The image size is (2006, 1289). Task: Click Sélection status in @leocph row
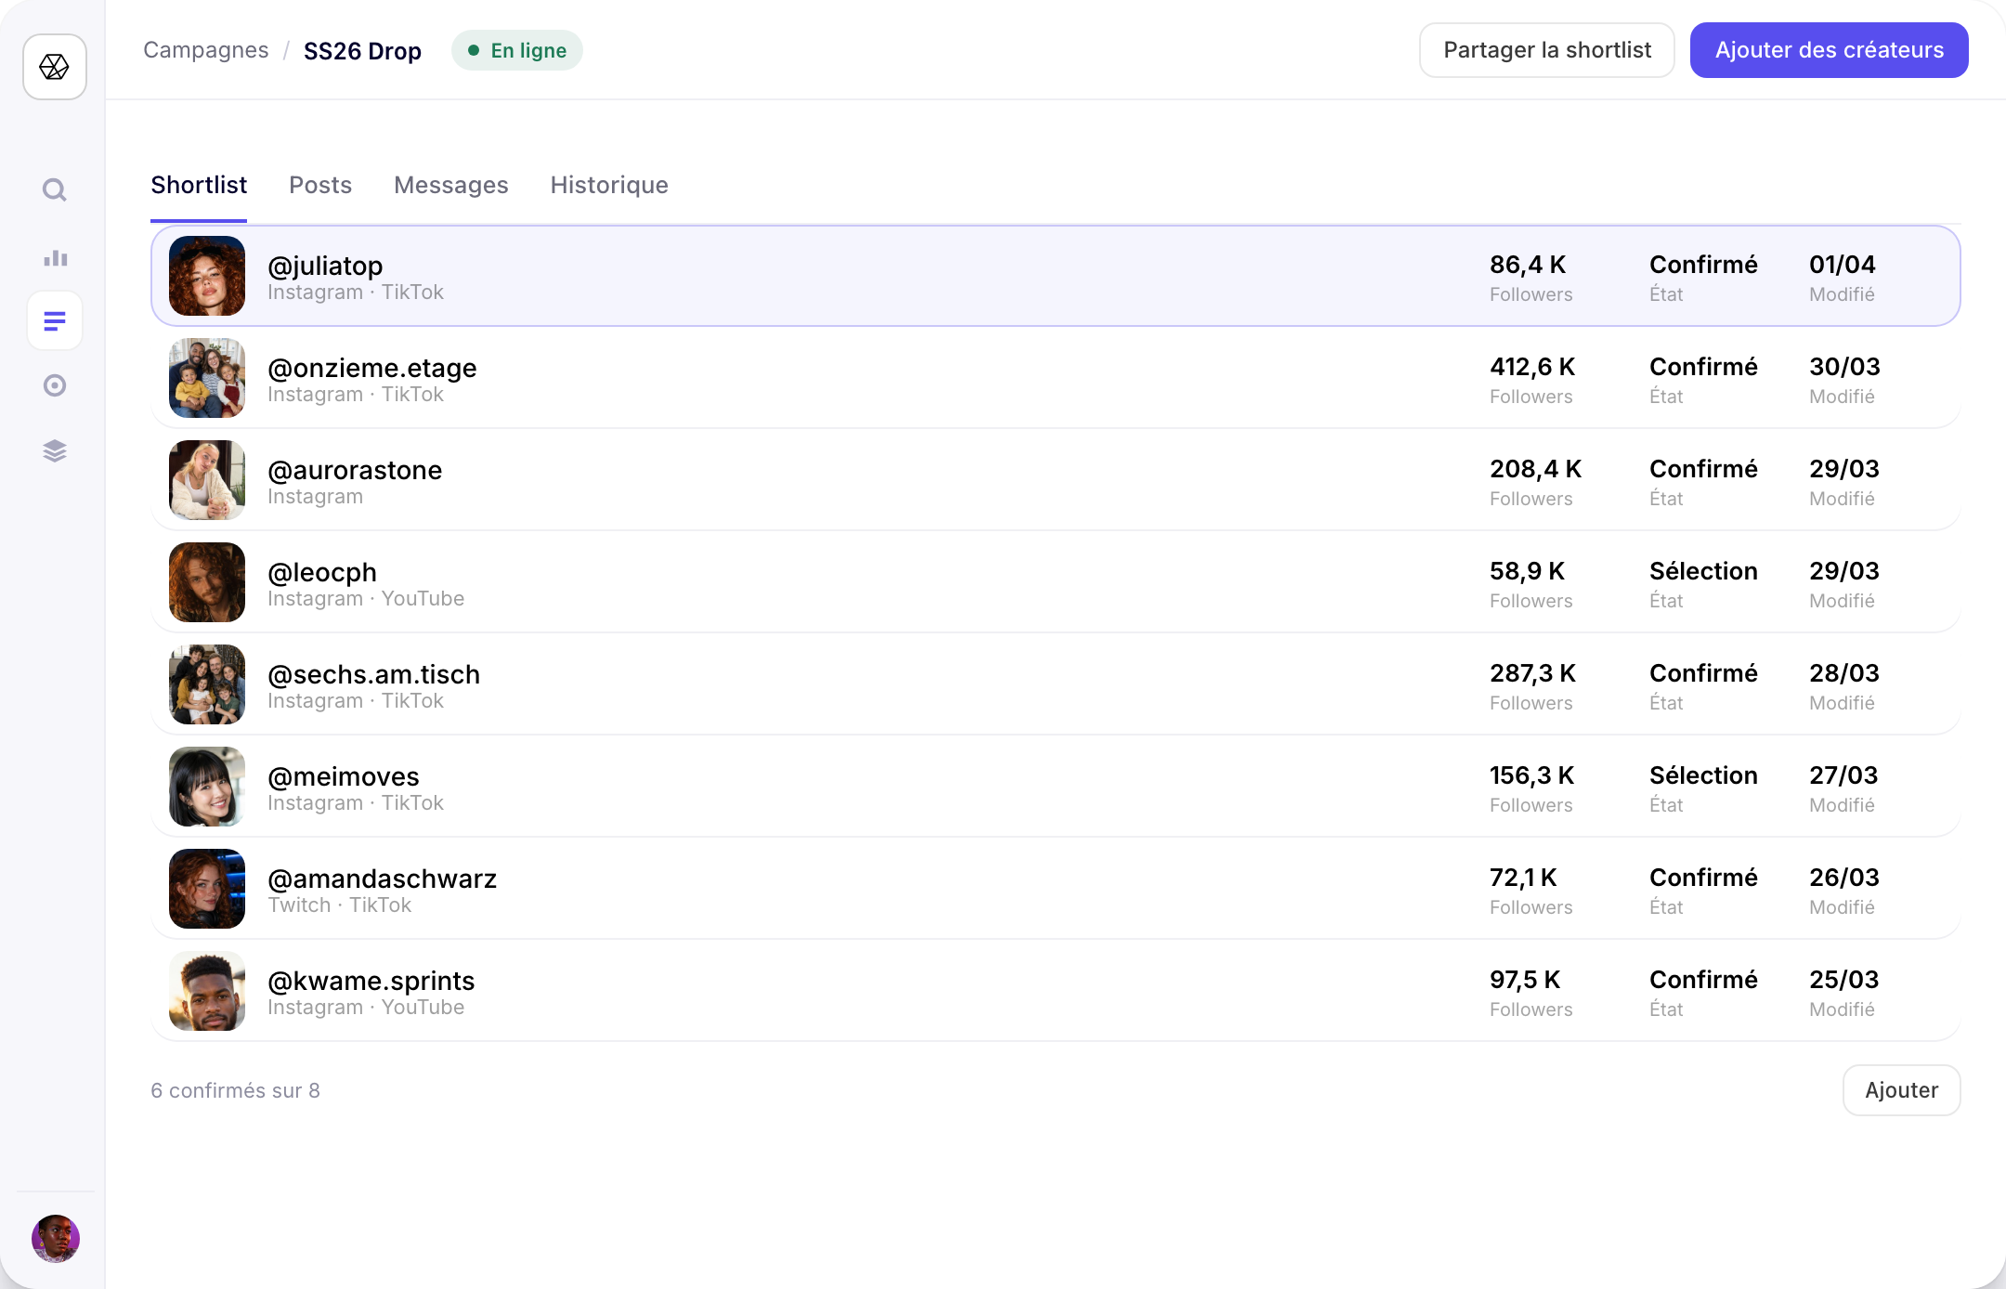pyautogui.click(x=1703, y=571)
